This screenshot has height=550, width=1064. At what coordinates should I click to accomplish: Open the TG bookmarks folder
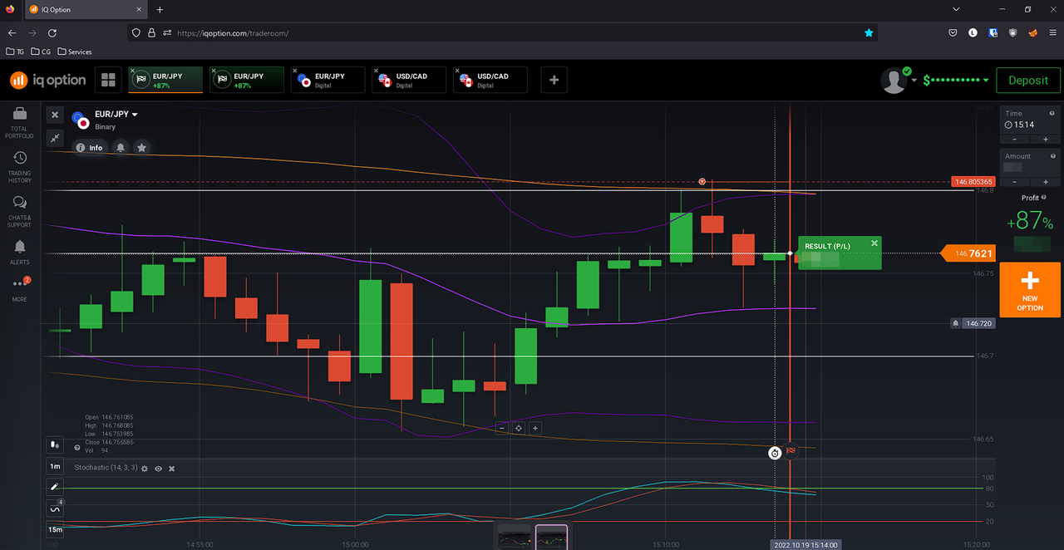(x=15, y=52)
